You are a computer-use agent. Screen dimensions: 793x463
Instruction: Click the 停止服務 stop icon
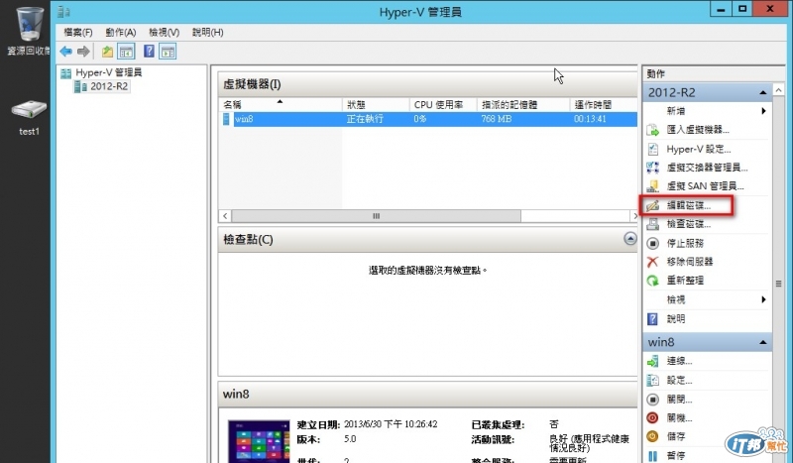tap(653, 243)
